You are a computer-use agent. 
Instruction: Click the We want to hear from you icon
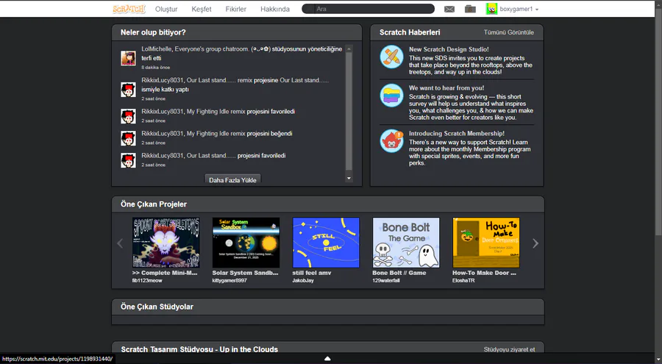click(x=391, y=96)
